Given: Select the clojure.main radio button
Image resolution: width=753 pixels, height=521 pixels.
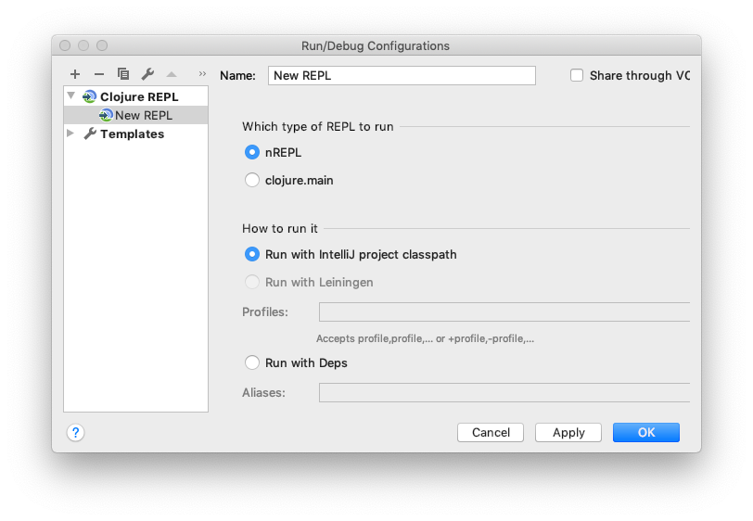Looking at the screenshot, I should [x=252, y=181].
